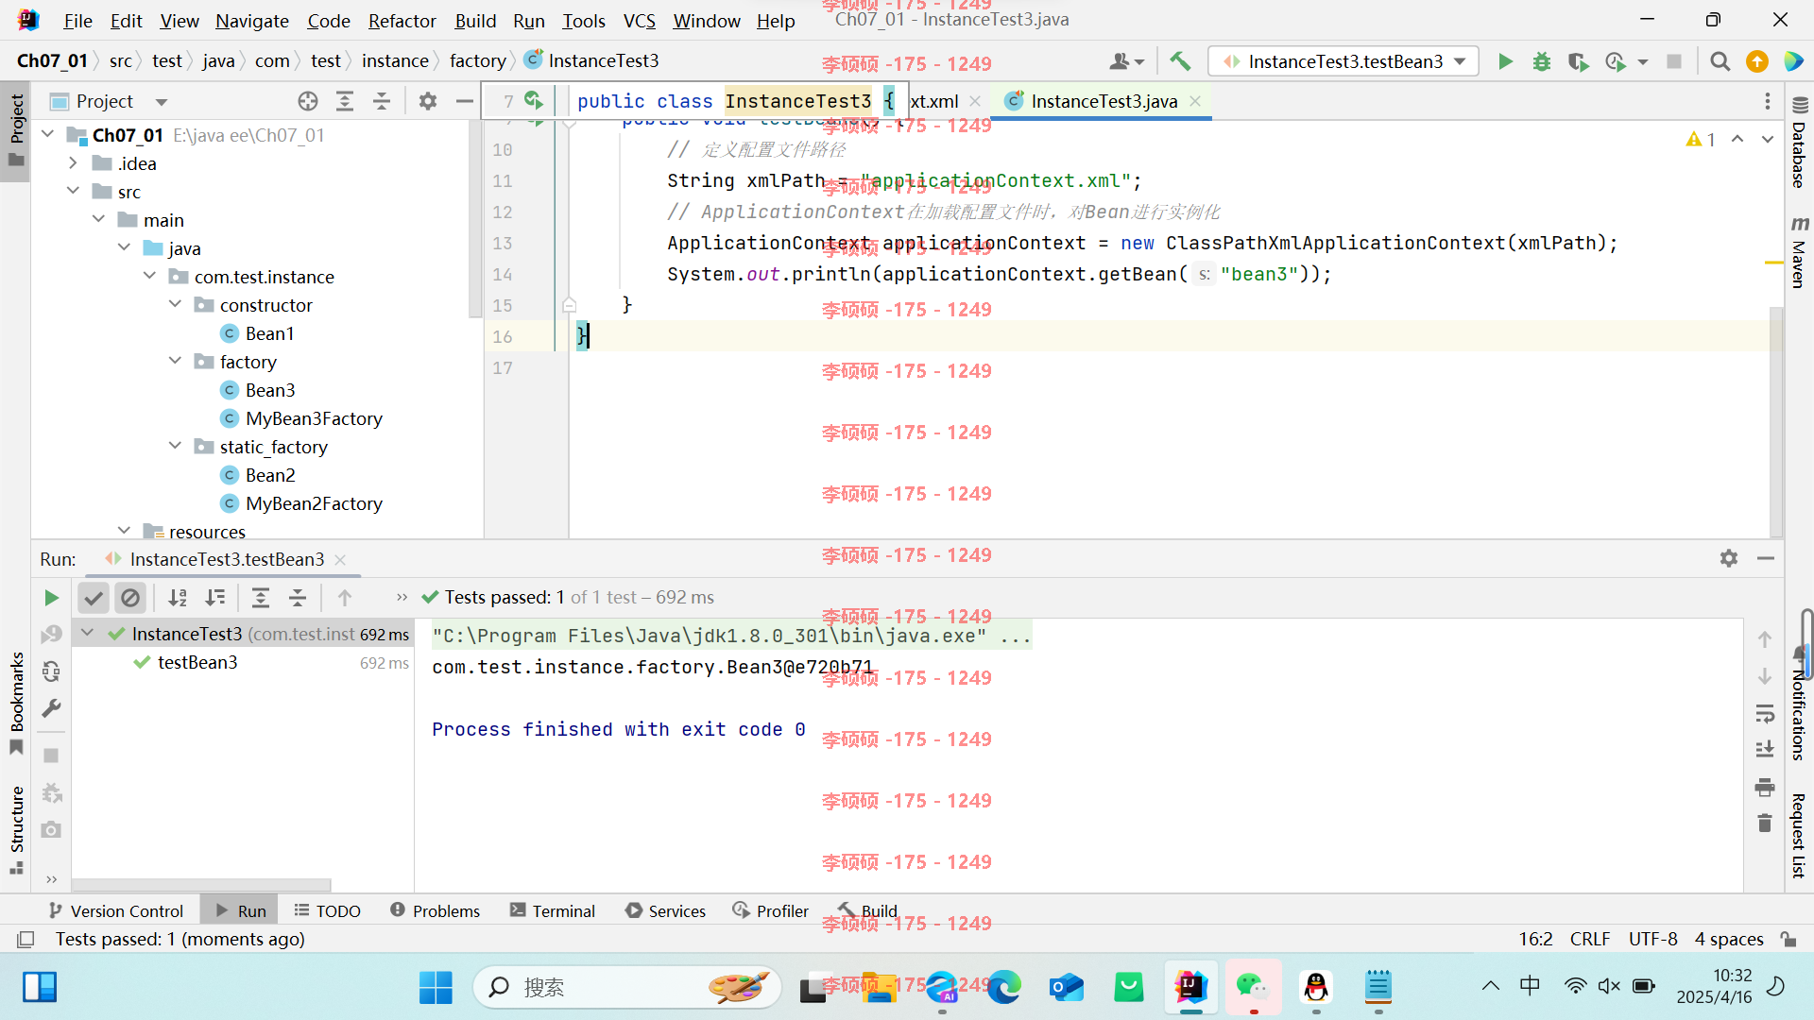Print console output icon
This screenshot has width=1814, height=1020.
[x=1765, y=787]
